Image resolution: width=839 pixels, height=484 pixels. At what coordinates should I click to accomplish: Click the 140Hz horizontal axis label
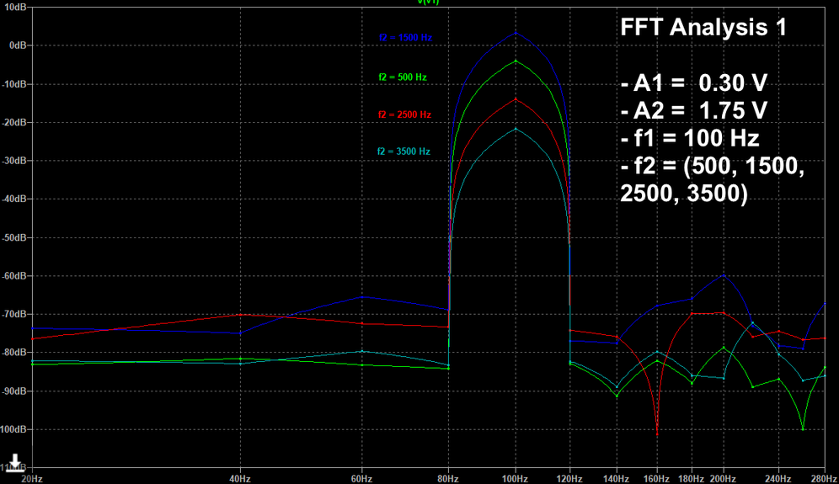pos(617,479)
